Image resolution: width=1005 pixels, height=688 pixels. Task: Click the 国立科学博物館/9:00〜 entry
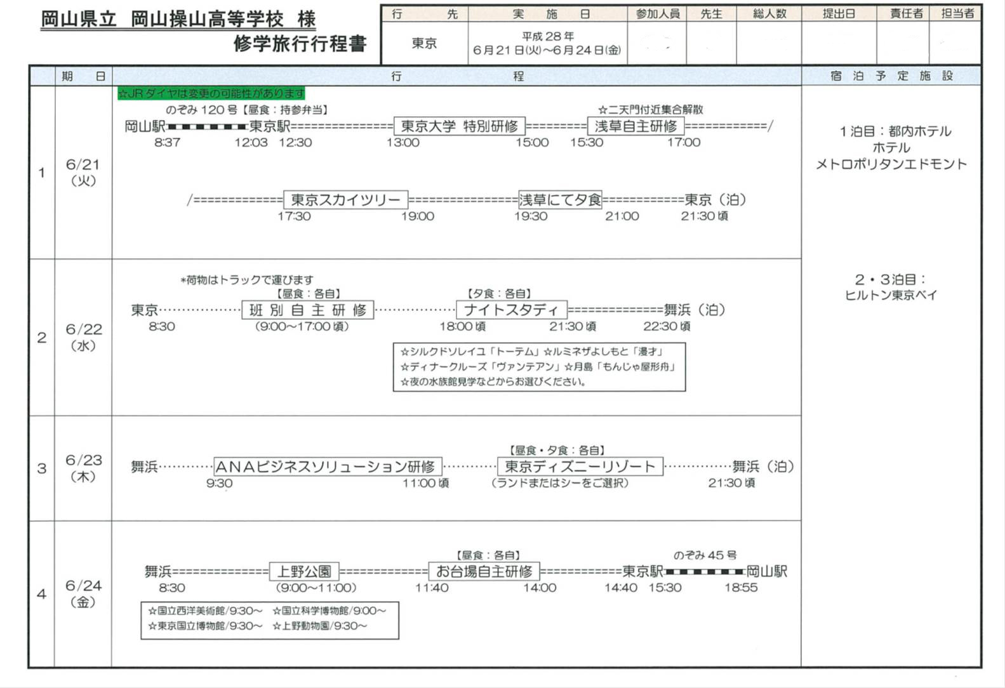coord(329,611)
